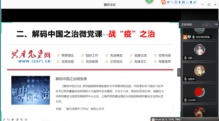Click the participant name GLSUN
The height and width of the screenshot is (121, 219).
(192, 100)
